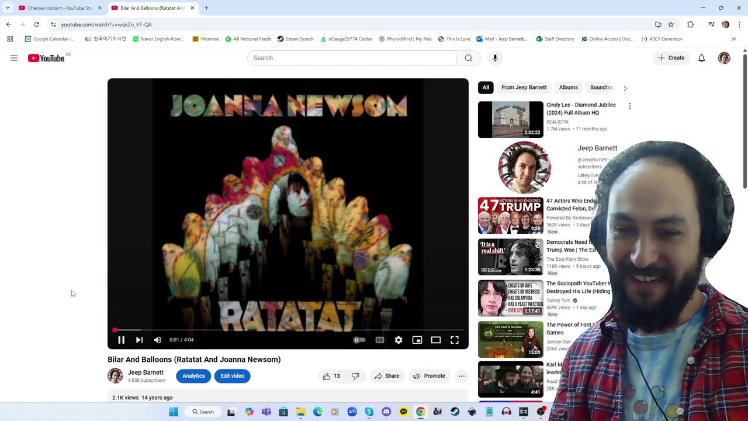Viewport: 748px width, 421px height.
Task: Dislike the video with thumbs down
Action: 355,376
